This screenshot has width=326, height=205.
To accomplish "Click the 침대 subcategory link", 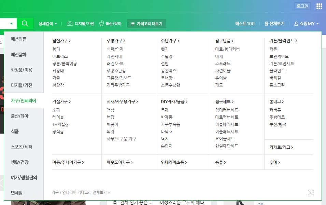I will click(x=56, y=49).
